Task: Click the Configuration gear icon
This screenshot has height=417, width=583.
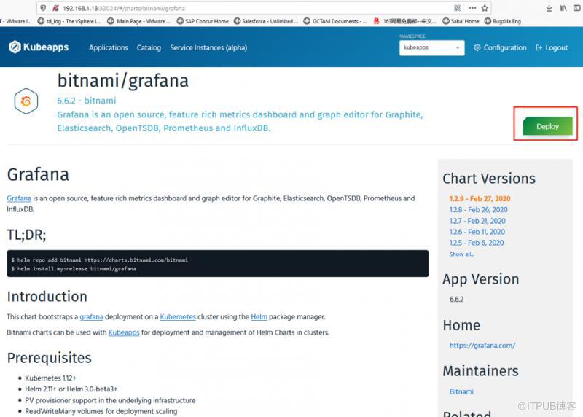Action: 477,47
